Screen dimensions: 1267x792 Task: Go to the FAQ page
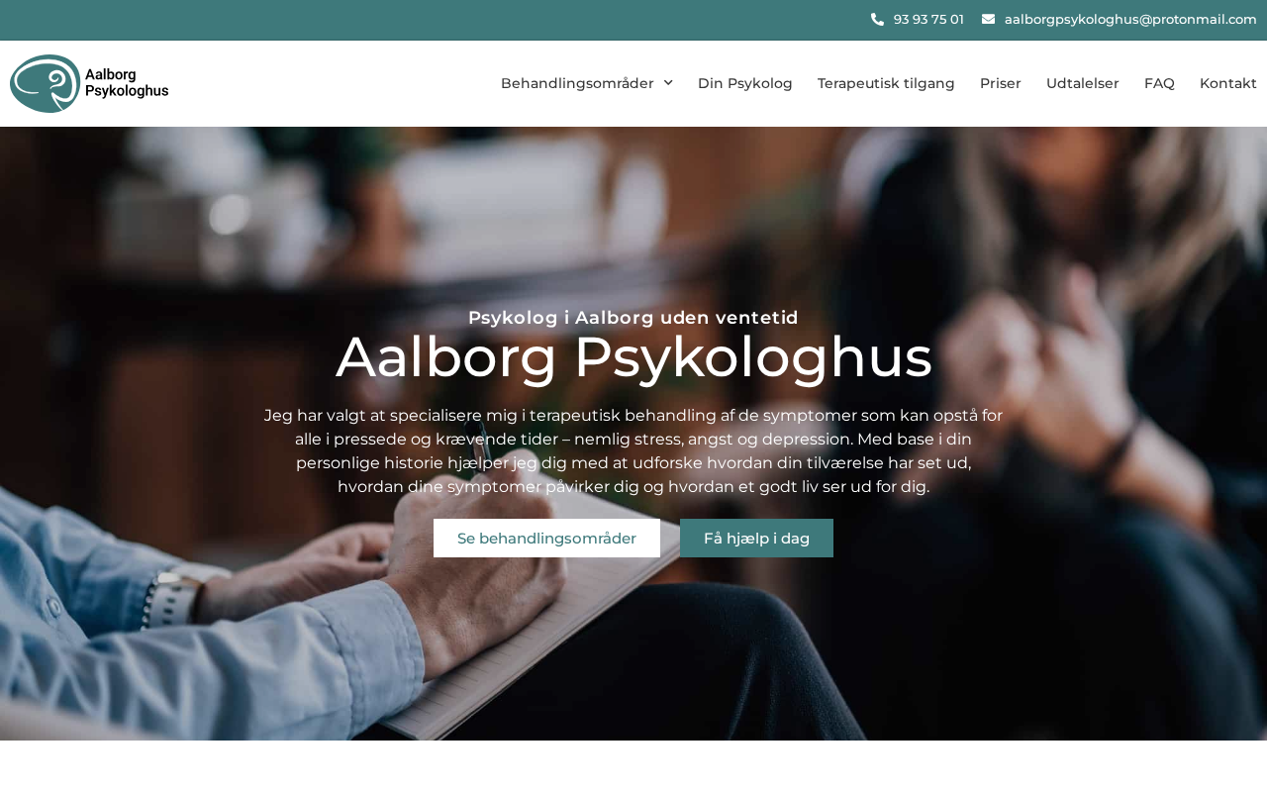(1159, 83)
